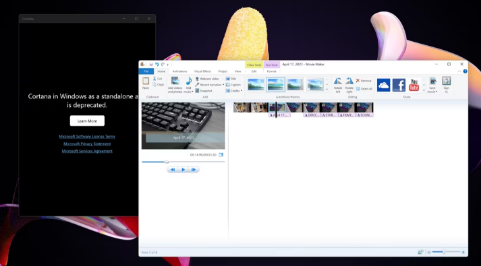Select the SOUN... credits text item
This screenshot has width=481, height=266.
point(364,115)
